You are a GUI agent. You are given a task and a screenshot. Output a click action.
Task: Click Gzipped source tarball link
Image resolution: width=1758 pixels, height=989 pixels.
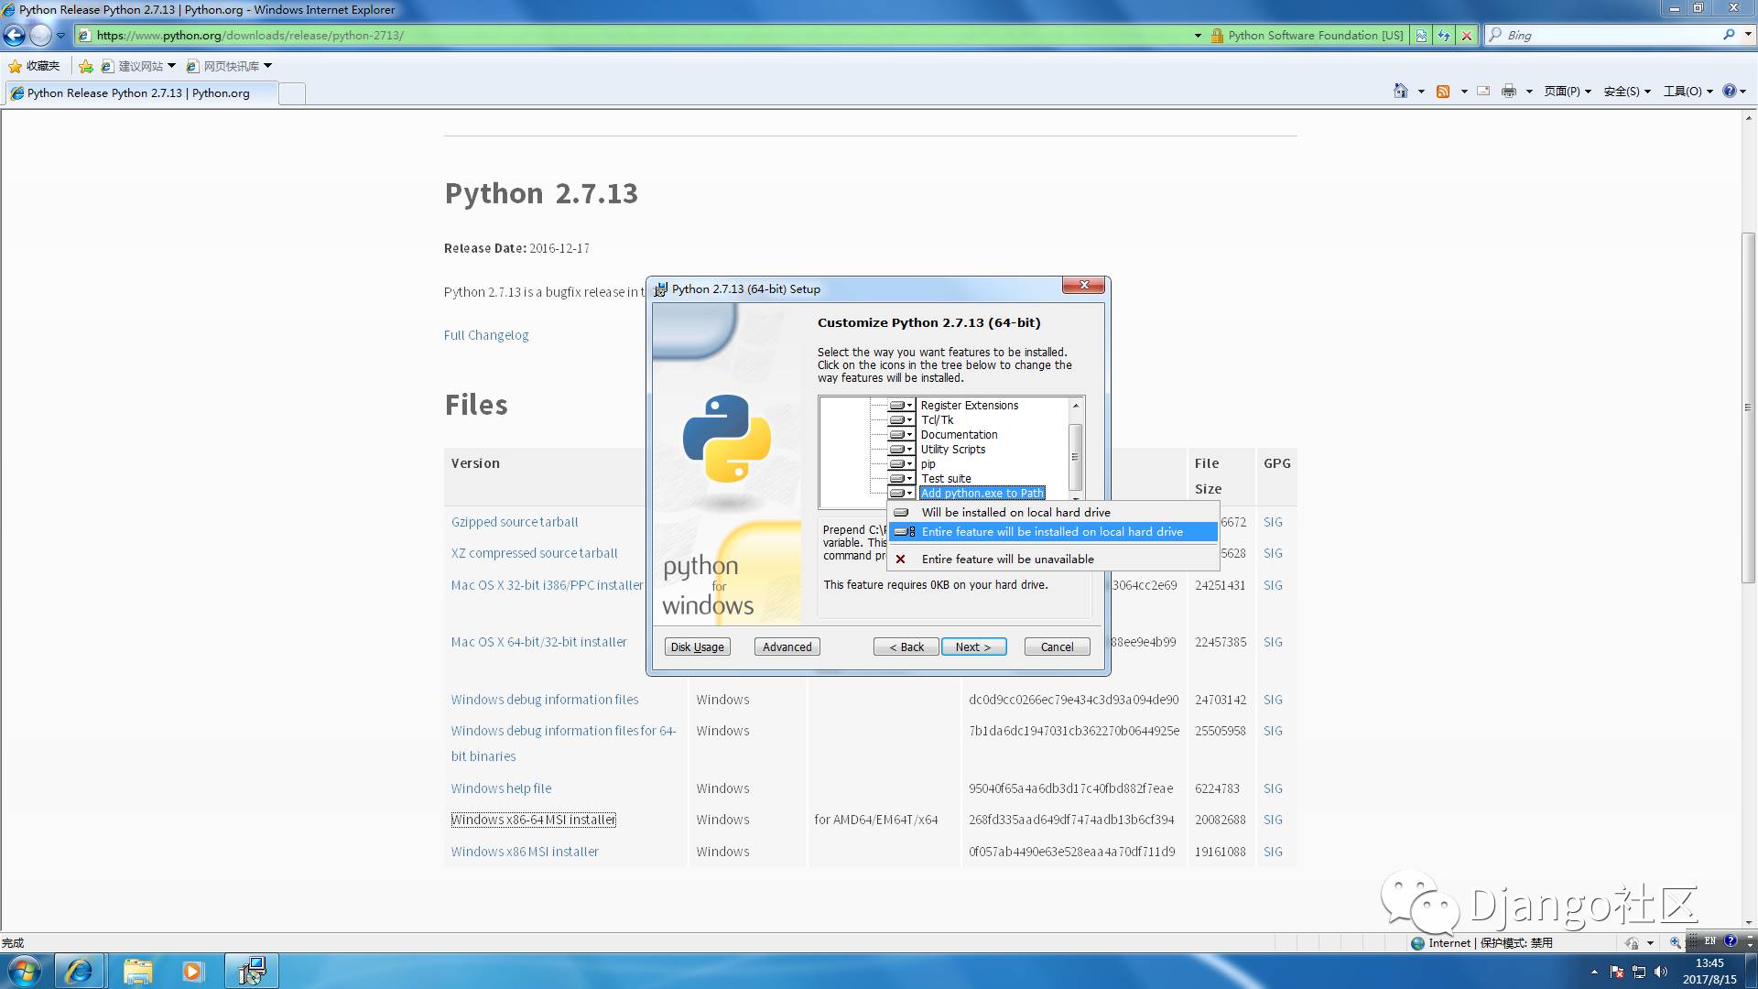pos(515,522)
